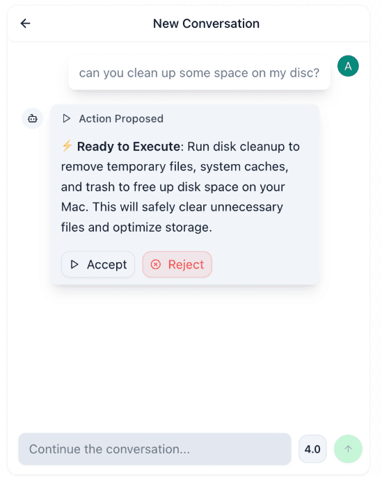
Task: Click the bold "Ready to Execute" text
Action: [129, 147]
